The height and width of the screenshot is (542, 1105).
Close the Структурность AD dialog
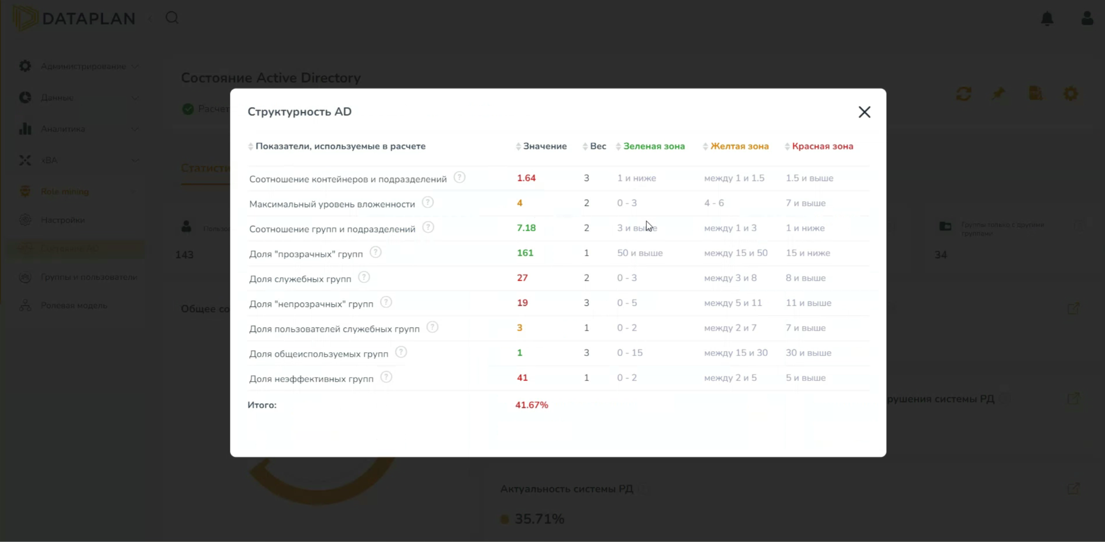coord(864,112)
